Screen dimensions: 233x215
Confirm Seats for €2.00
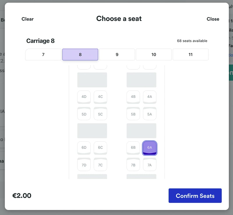pos(195,195)
